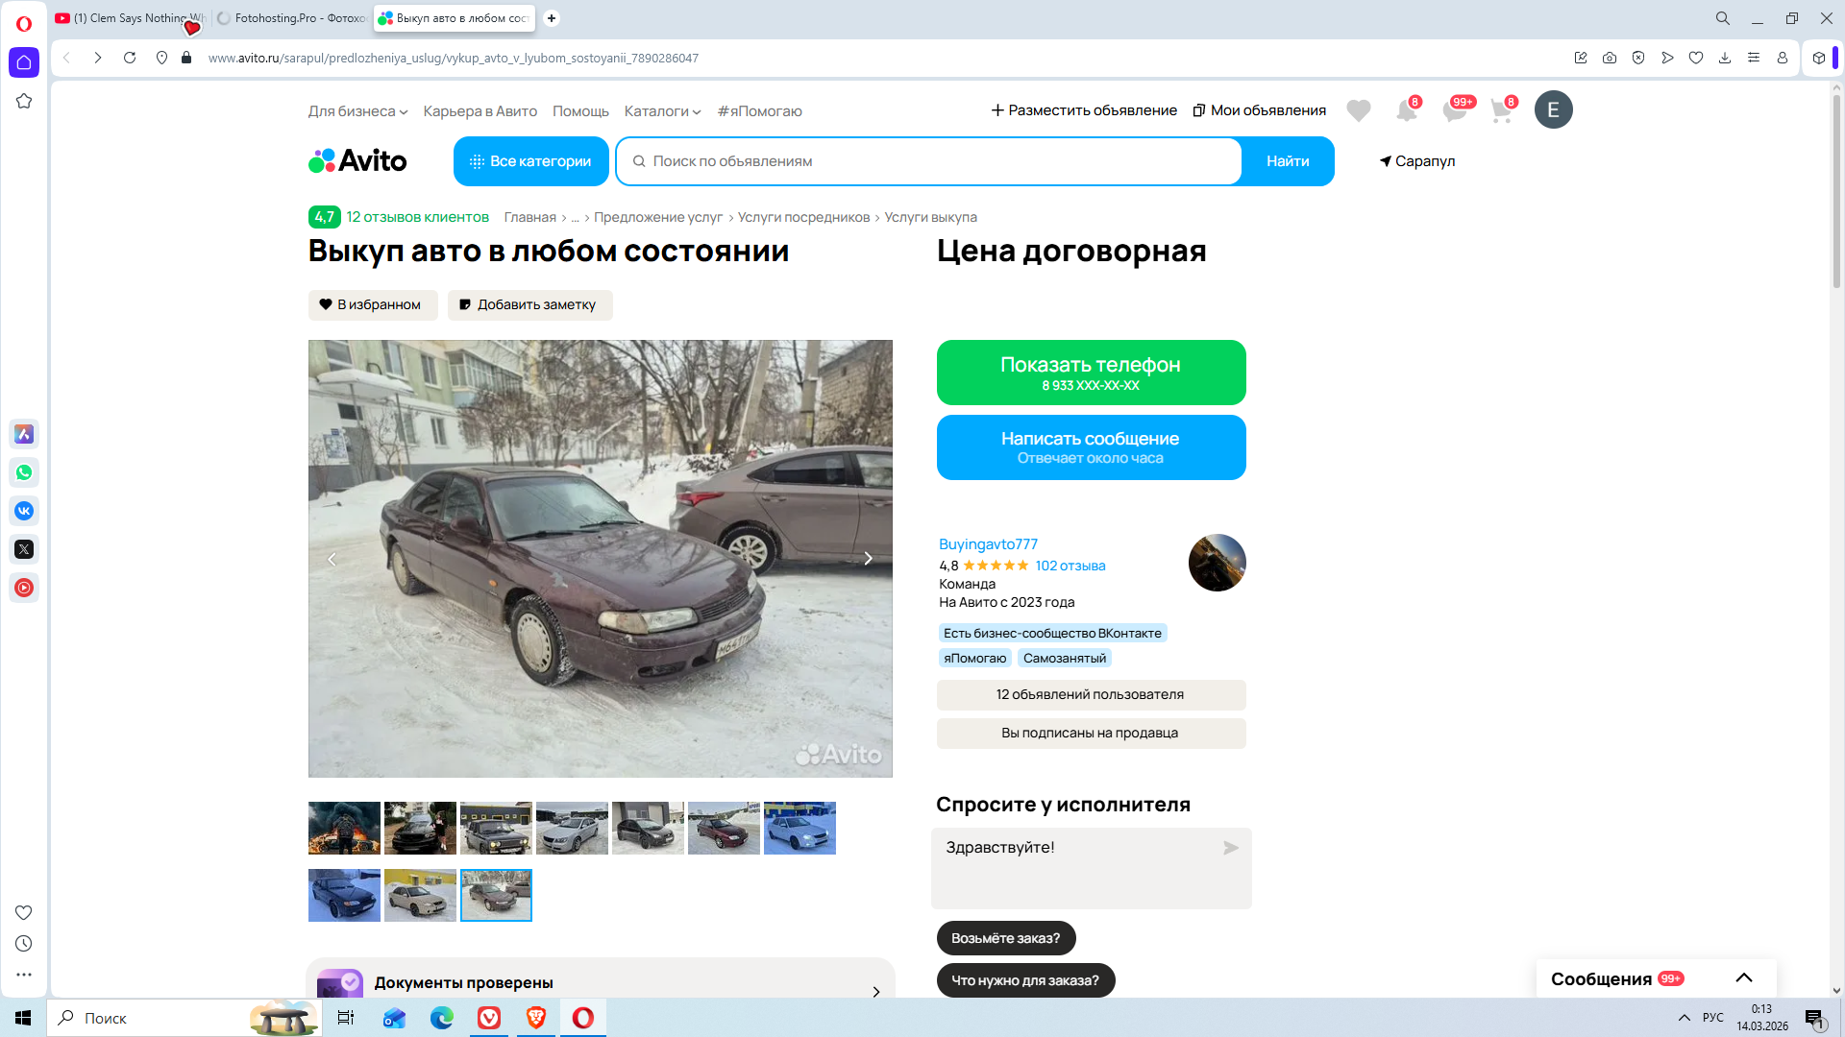This screenshot has height=1037, width=1845.
Task: Take snapshot with camera icon
Action: 1609,58
